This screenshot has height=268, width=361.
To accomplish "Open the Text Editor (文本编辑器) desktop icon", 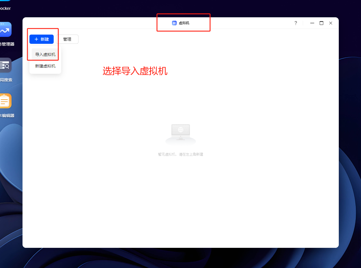I will (x=5, y=101).
